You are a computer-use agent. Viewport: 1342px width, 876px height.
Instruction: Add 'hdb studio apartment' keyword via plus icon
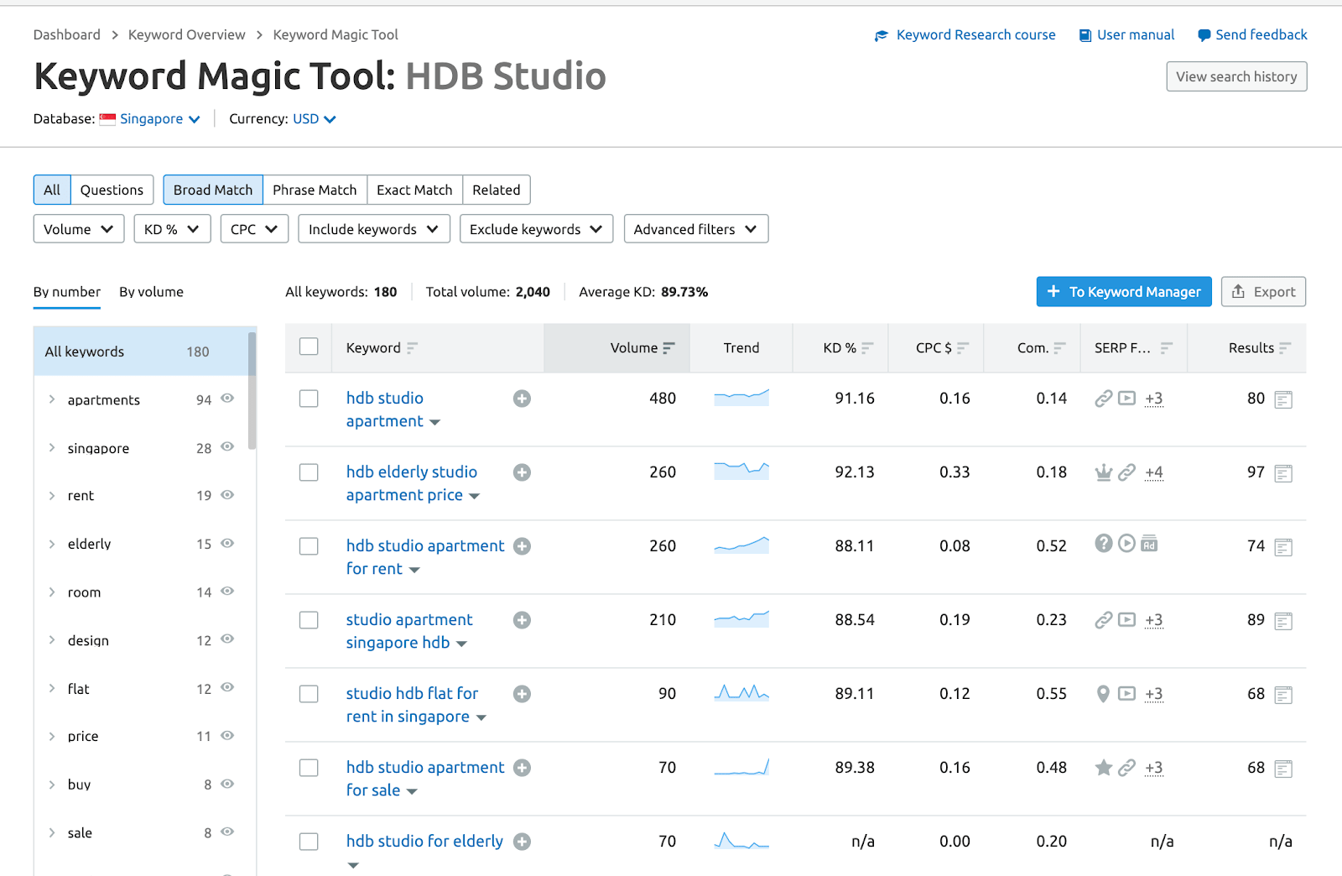[522, 399]
